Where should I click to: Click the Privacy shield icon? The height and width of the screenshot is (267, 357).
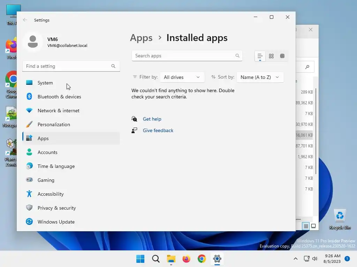(x=29, y=208)
